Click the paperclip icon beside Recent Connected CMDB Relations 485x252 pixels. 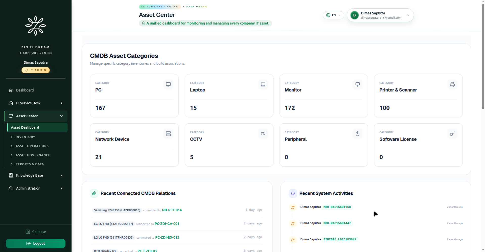point(94,193)
